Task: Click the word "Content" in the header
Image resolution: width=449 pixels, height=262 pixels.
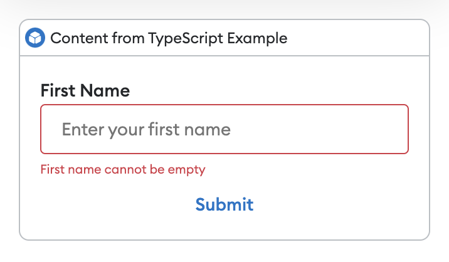Action: [75, 38]
